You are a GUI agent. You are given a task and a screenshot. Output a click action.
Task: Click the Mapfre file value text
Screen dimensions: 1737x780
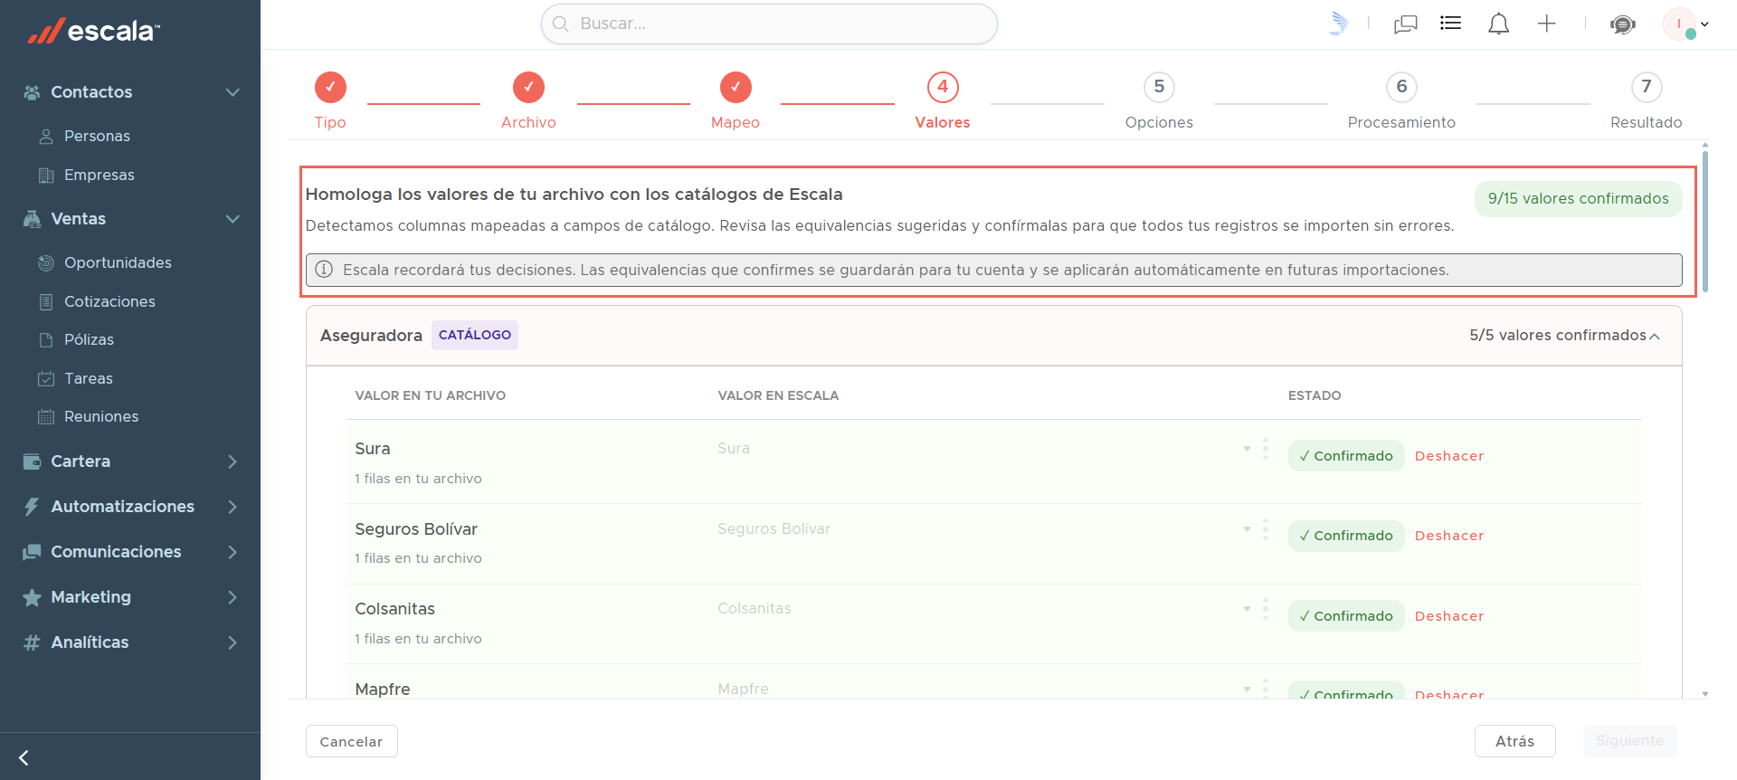[383, 690]
